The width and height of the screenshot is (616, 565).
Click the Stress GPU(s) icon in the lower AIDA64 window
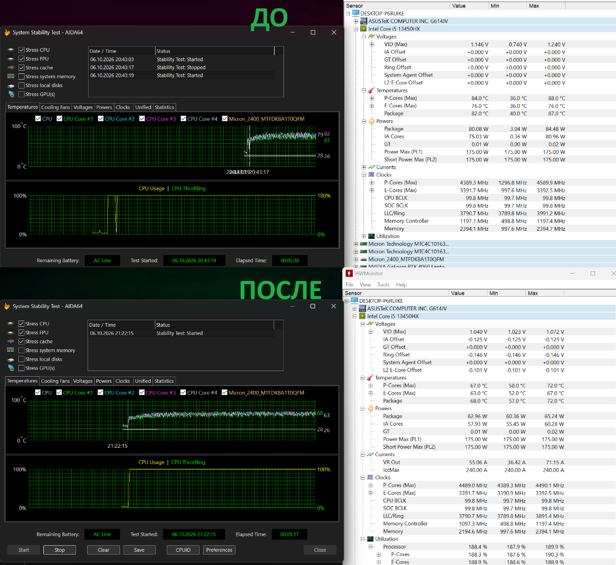pos(10,368)
